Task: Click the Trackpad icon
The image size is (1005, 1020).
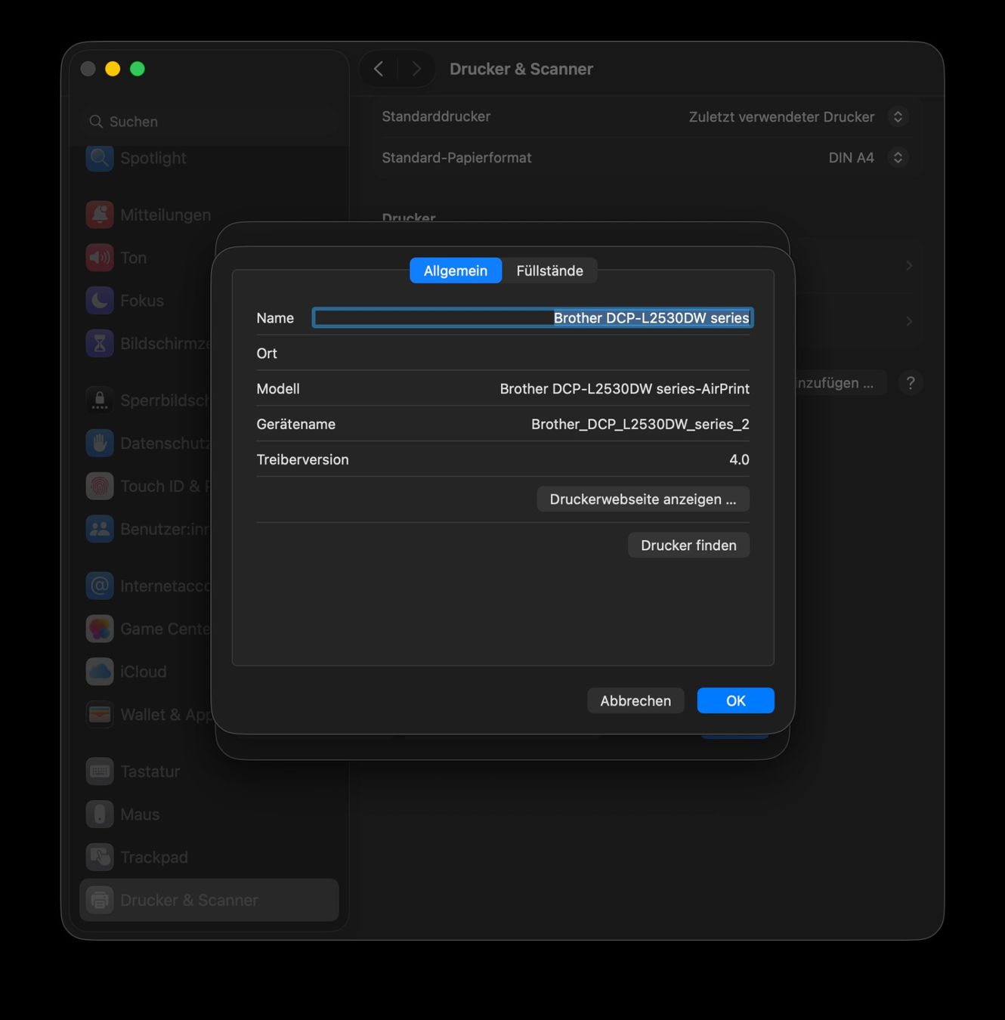Action: click(100, 858)
